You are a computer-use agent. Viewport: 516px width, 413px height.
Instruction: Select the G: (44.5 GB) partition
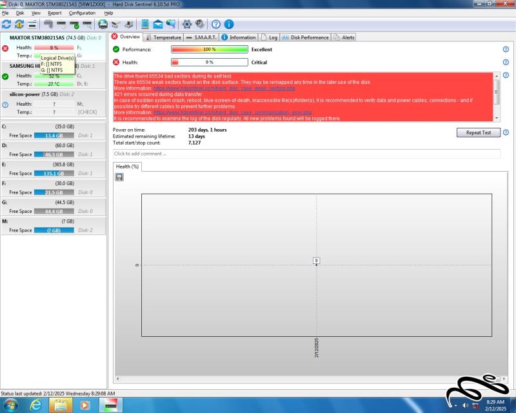coord(53,207)
